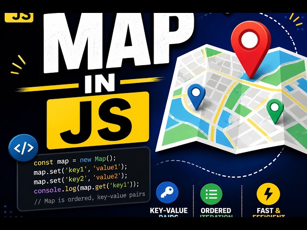Screen dimensions: 307x230
Task: Click the 'FAST &' label
Action: pyautogui.click(x=269, y=211)
